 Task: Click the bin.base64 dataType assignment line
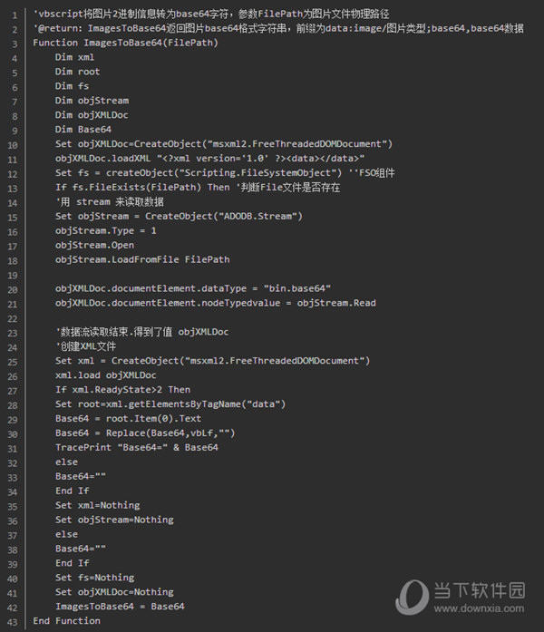pos(192,288)
